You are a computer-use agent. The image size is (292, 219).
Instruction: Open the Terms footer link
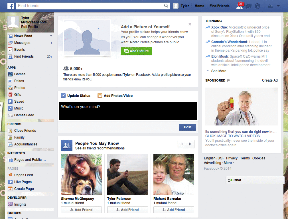[x=245, y=158]
